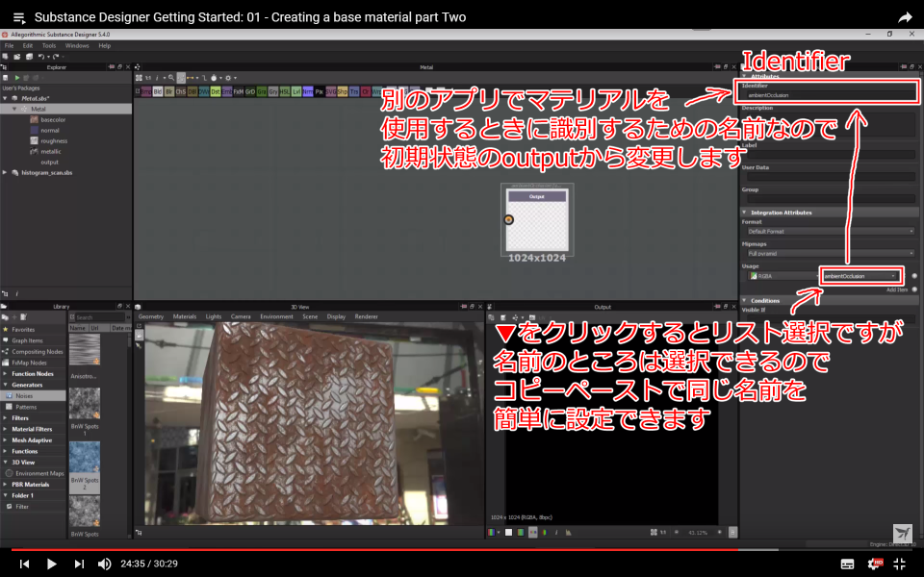Click the zoom magnifier in graph toolbar
The height and width of the screenshot is (577, 924).
tap(171, 78)
